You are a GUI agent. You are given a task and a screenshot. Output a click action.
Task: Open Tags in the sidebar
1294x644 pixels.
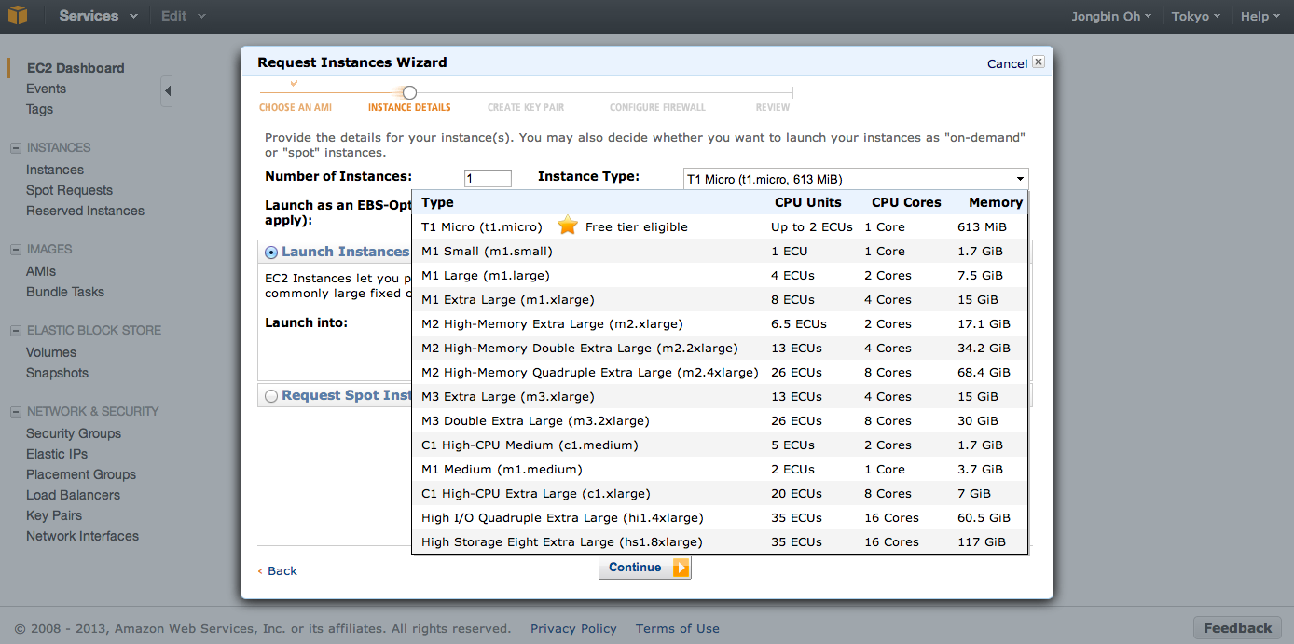[x=39, y=109]
